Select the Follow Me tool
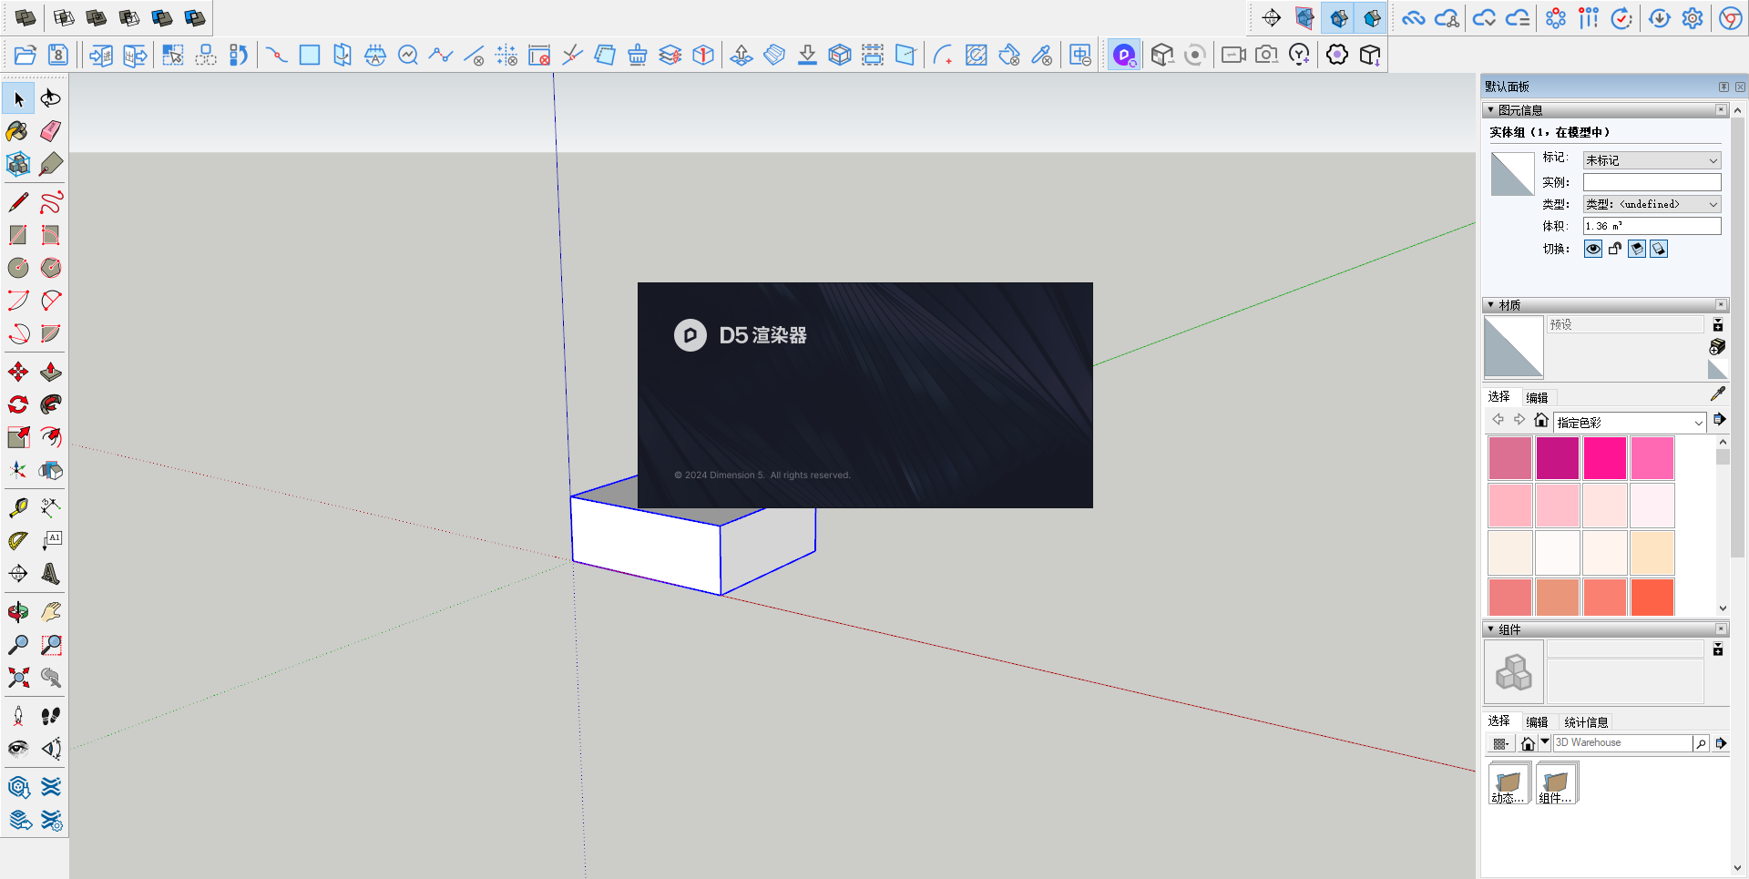Viewport: 1749px width, 879px height. click(51, 404)
